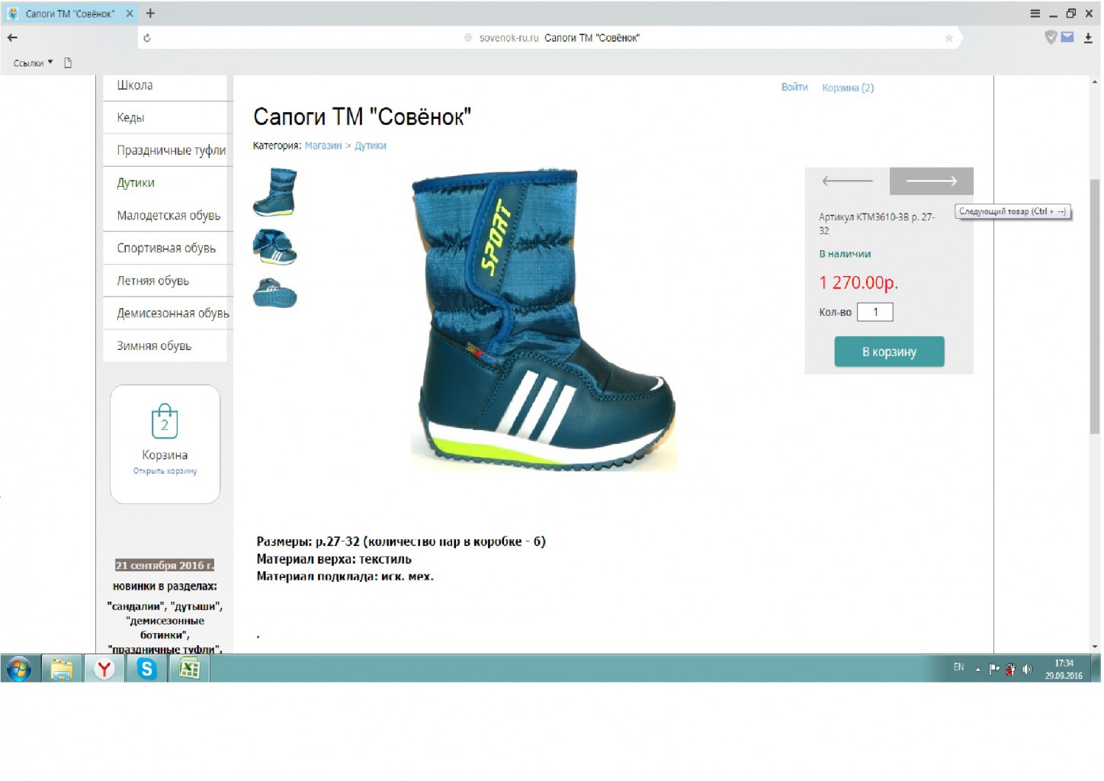The image size is (1104, 781).
Task: Open Корзина (2) link at top
Action: [x=848, y=88]
